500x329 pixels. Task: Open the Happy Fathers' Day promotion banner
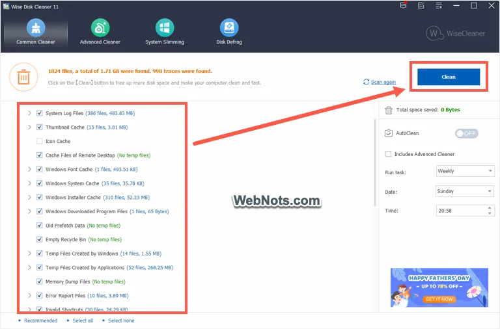point(439,287)
